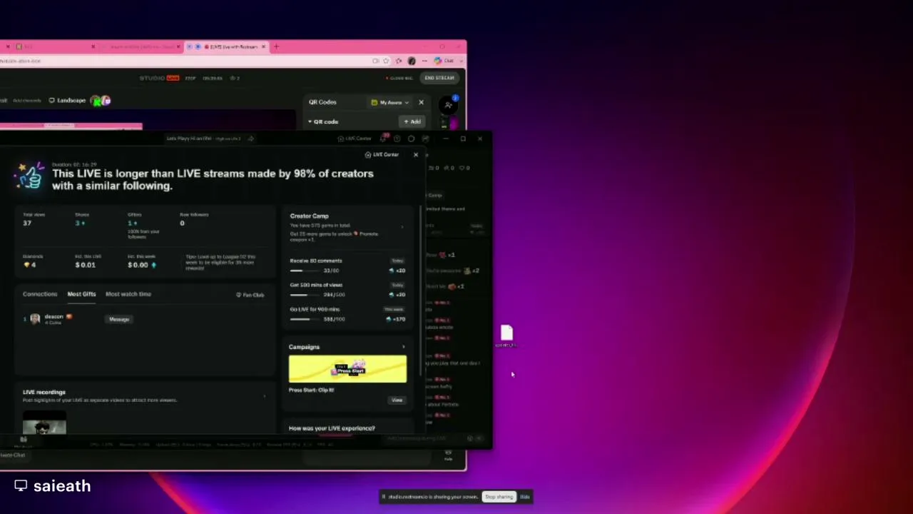
Task: Open the My Assets dropdown in QR Codes
Action: tap(390, 103)
